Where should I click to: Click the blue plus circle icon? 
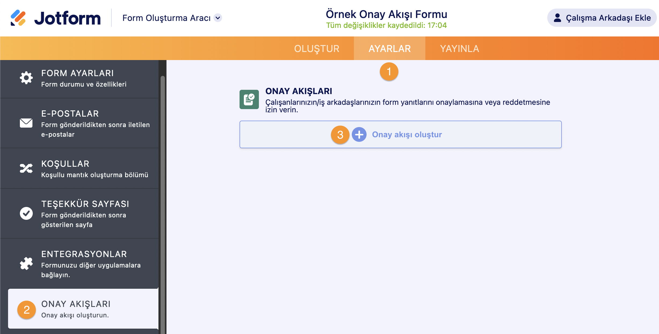point(359,135)
